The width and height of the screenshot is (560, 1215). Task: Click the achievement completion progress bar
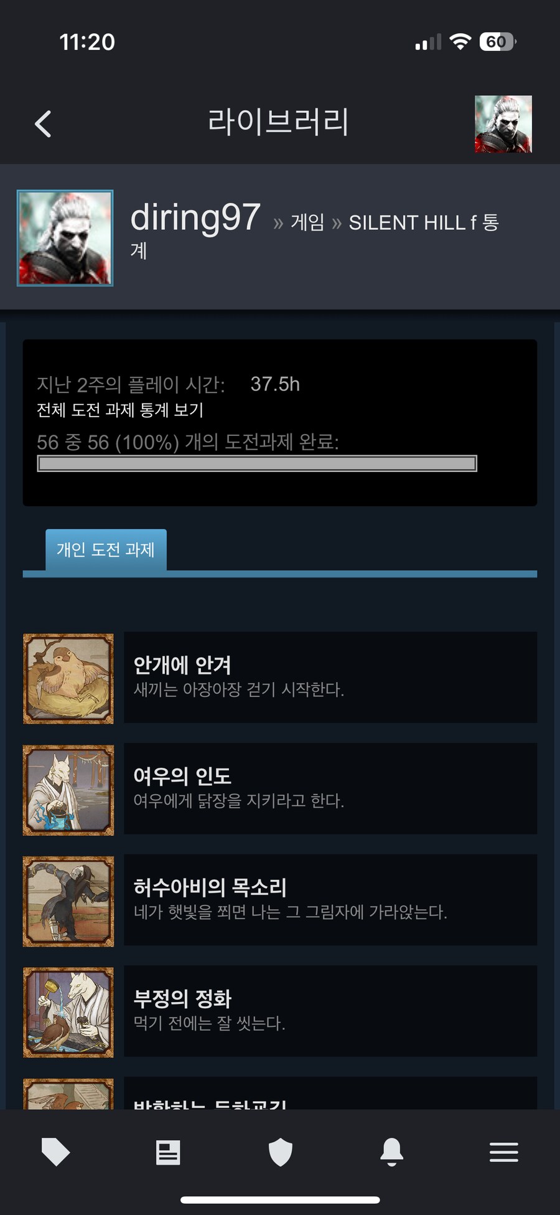(x=257, y=463)
